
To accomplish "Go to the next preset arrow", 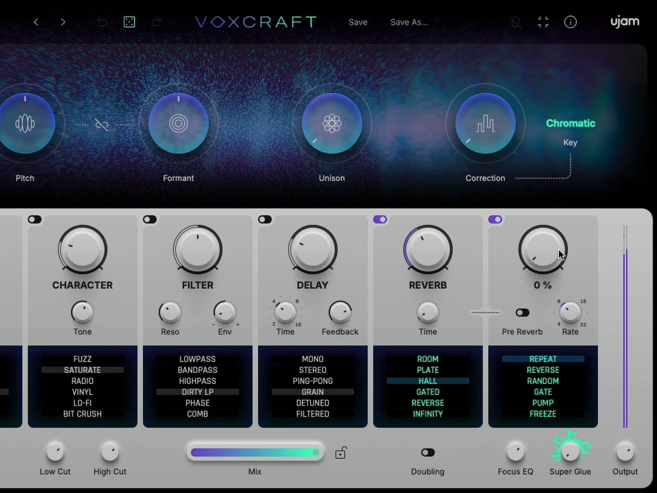I will coord(63,22).
